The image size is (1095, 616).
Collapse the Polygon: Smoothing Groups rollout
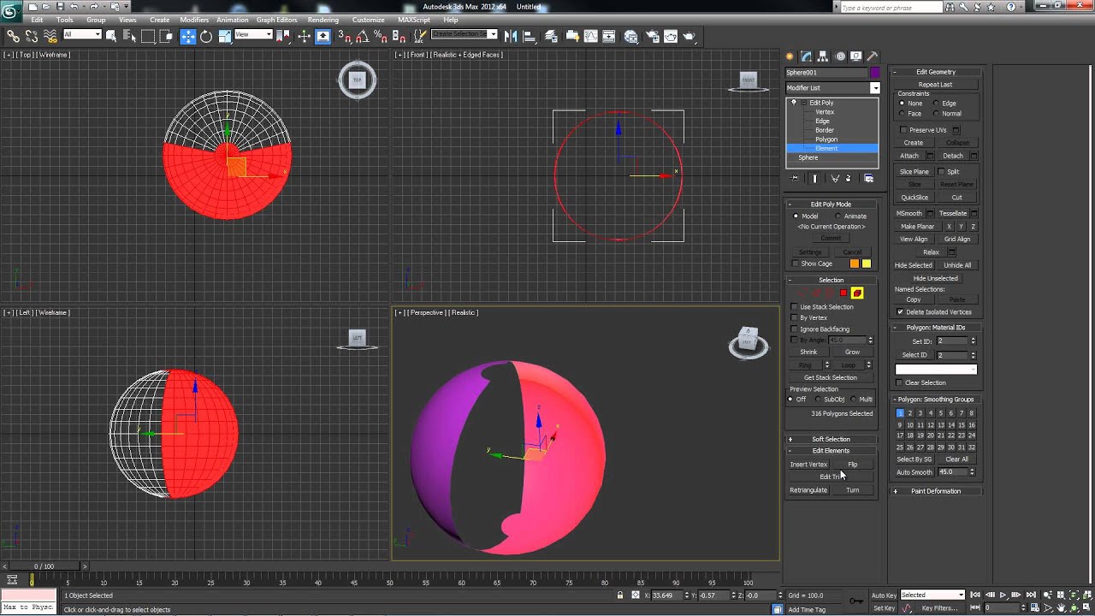point(936,400)
